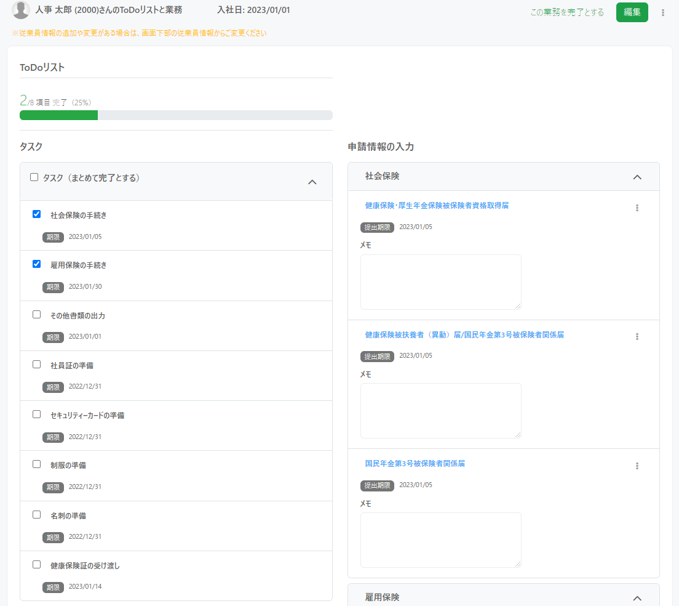Collapse the タスク list with chevron

312,182
